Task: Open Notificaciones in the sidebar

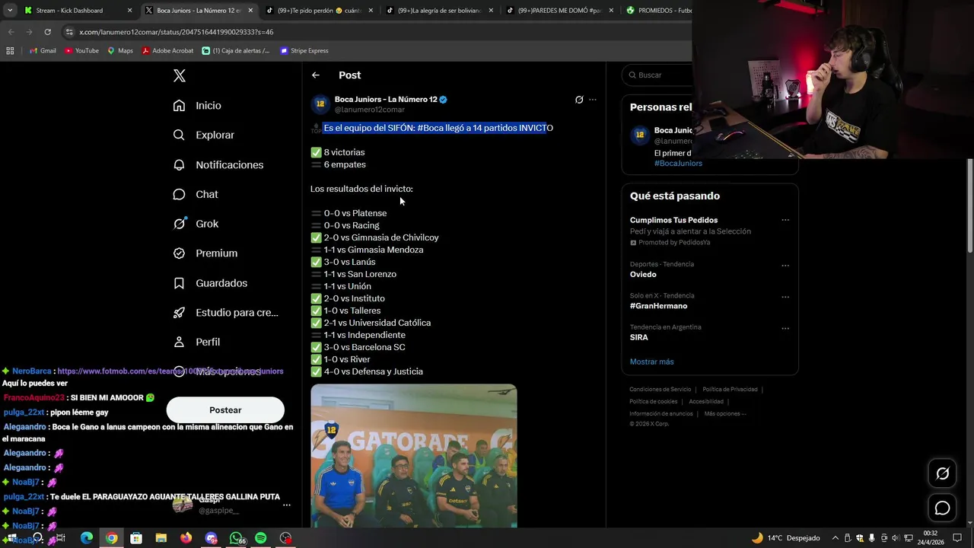Action: point(218,164)
